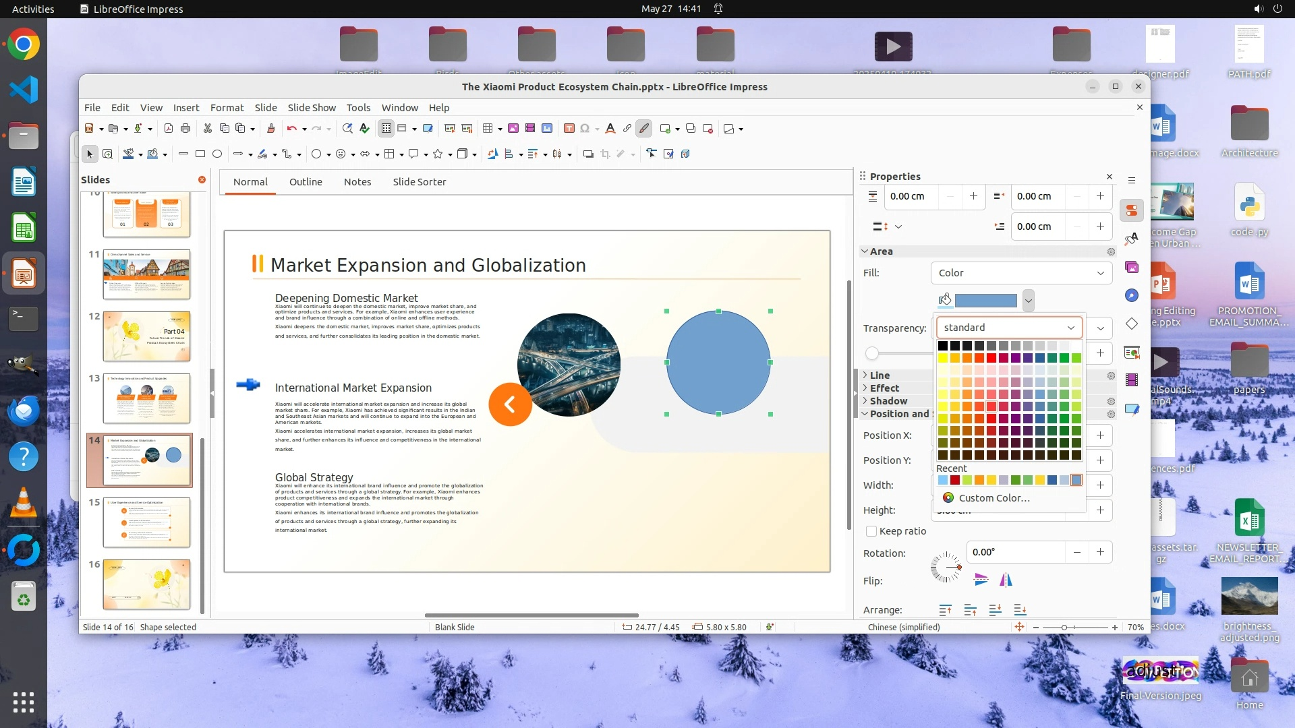Open the Fill type Color dropdown
Viewport: 1295px width, 728px height.
[x=1021, y=273]
